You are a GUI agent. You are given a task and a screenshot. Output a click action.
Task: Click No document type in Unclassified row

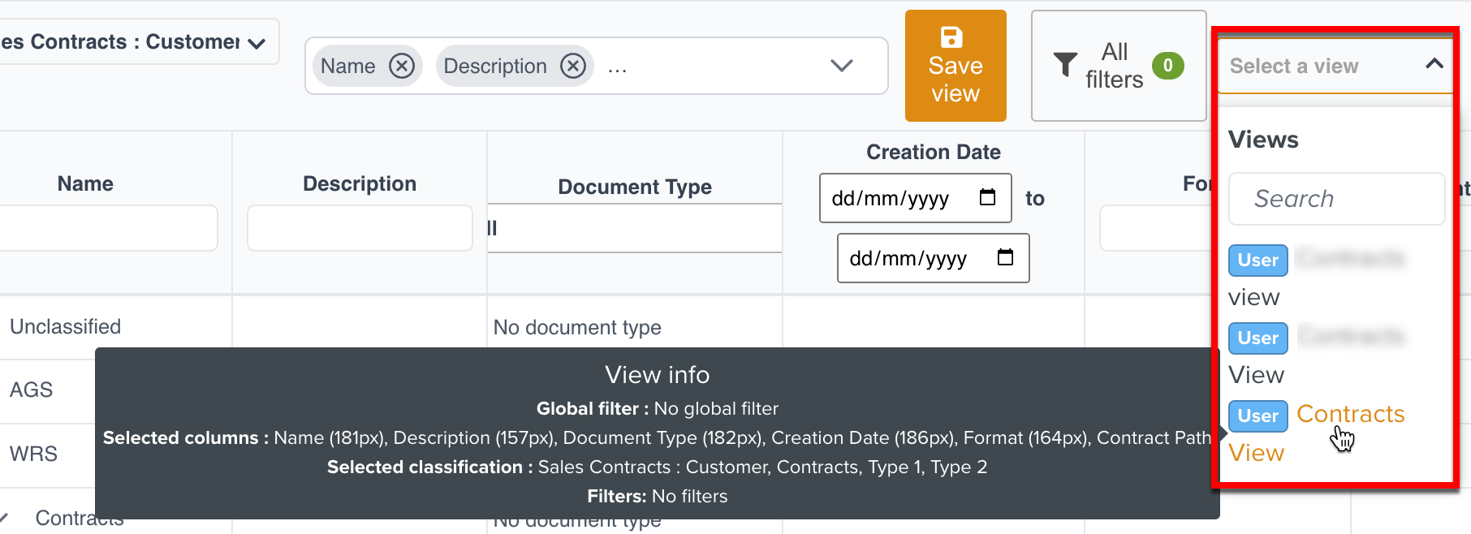[x=577, y=327]
